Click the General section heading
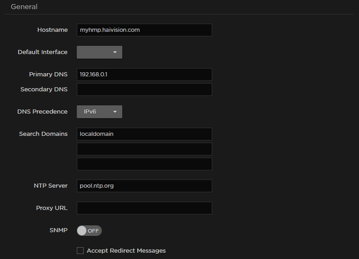 [x=24, y=7]
